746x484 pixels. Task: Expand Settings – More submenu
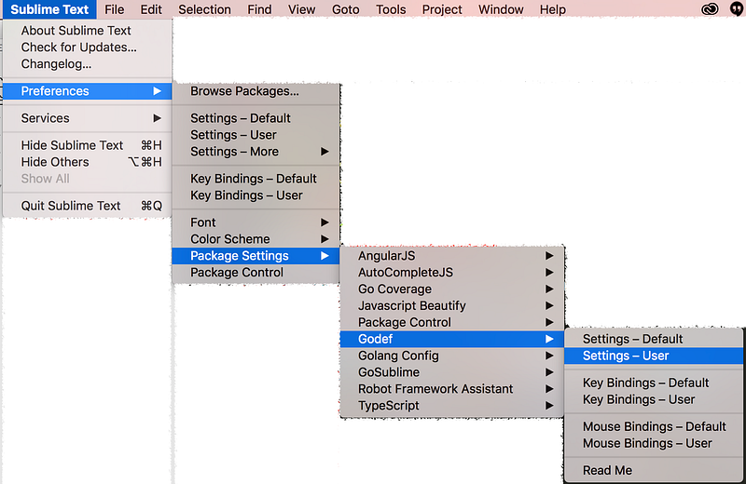(x=256, y=151)
